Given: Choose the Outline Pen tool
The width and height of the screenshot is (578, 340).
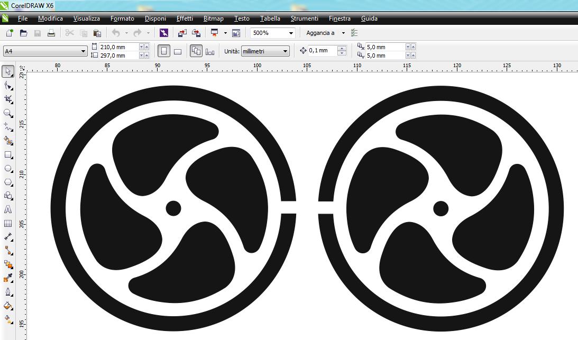Looking at the screenshot, I should coord(8,292).
